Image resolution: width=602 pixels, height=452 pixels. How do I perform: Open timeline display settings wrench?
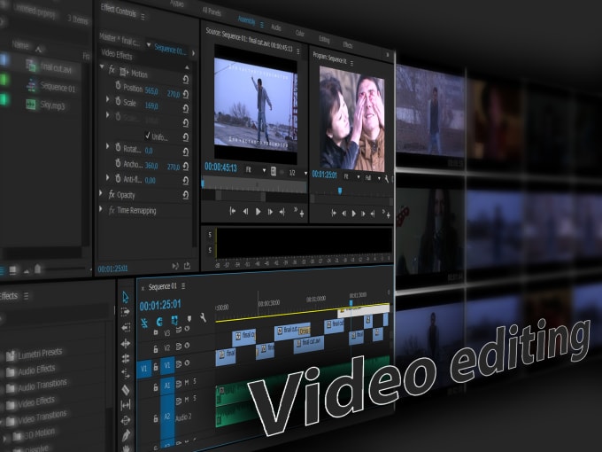point(203,317)
